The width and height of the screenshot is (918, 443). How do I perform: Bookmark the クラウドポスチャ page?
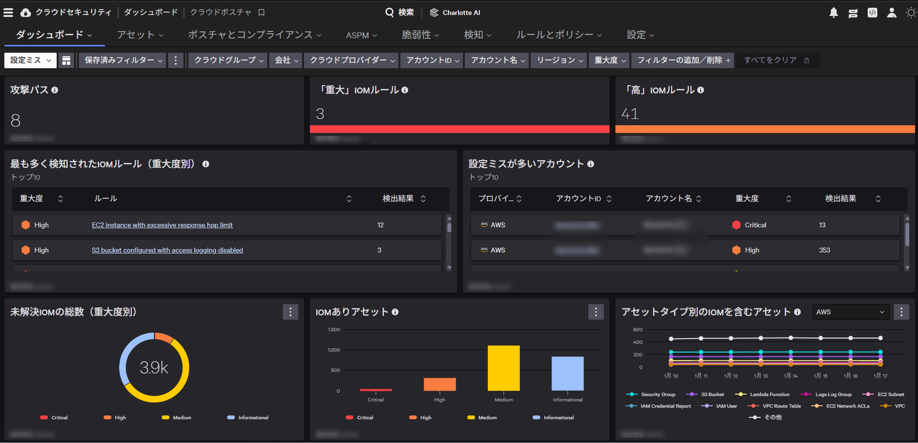click(260, 12)
